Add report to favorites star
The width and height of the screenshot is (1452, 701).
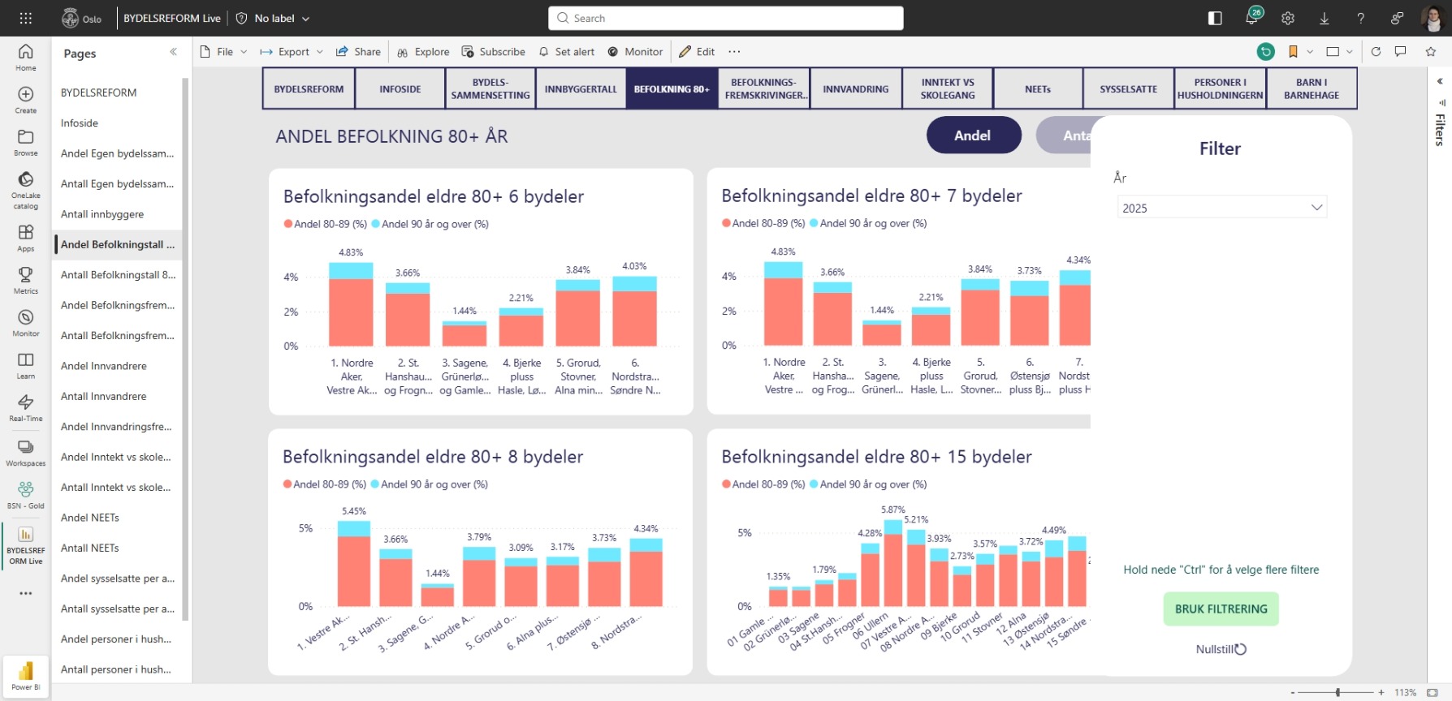(x=1431, y=51)
